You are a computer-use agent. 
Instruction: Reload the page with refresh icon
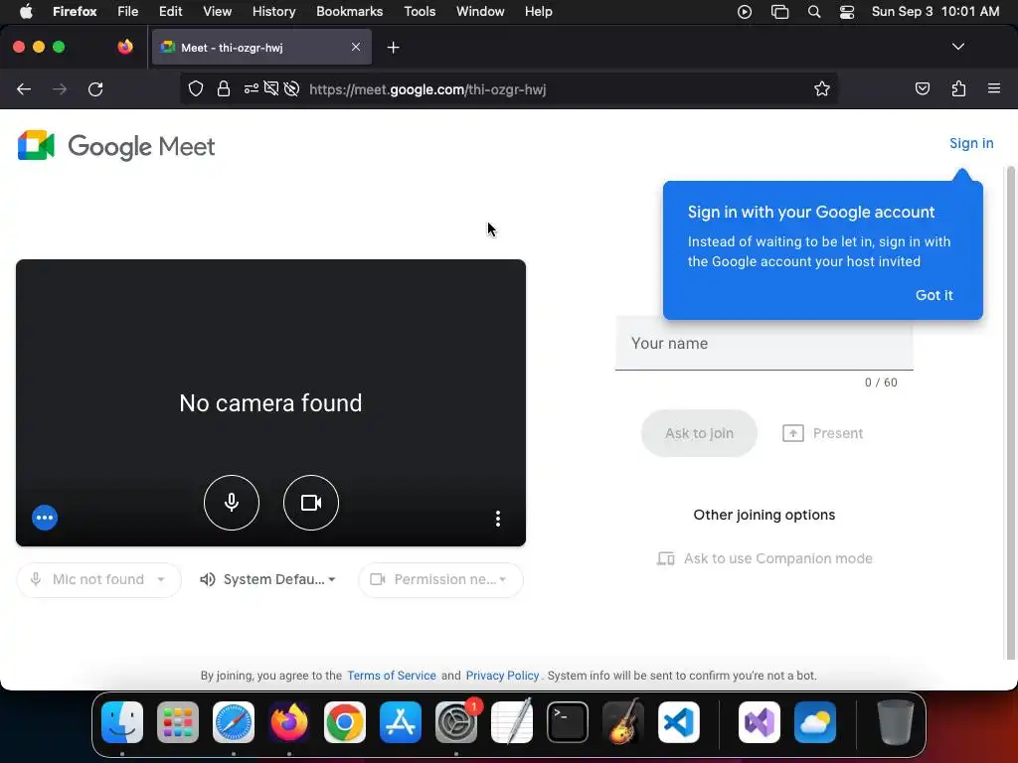(x=95, y=88)
